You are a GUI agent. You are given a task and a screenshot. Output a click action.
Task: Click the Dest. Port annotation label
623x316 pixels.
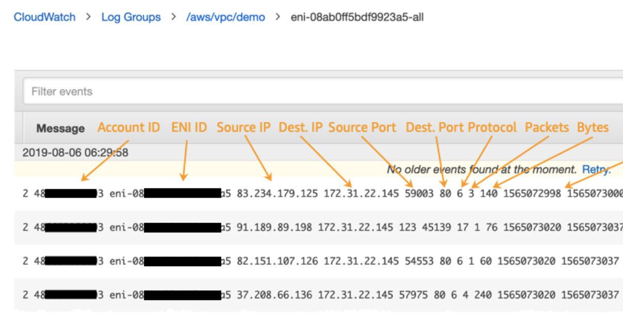(435, 127)
